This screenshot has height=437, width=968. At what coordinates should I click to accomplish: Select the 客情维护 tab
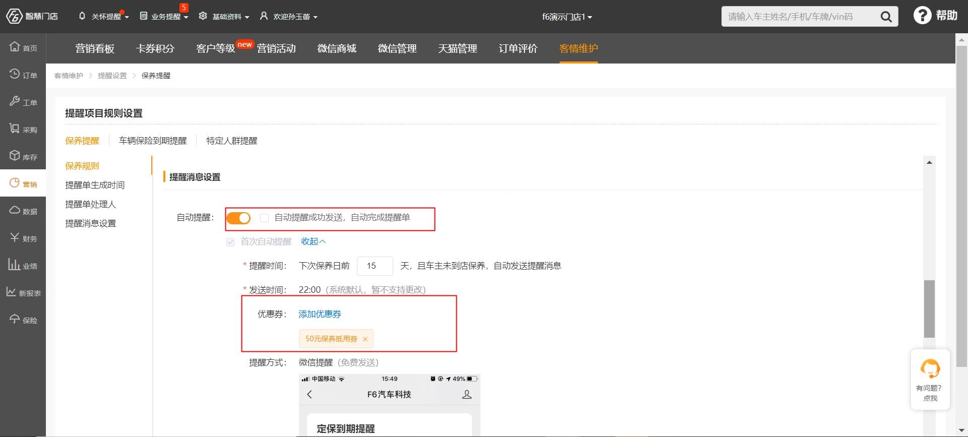579,48
